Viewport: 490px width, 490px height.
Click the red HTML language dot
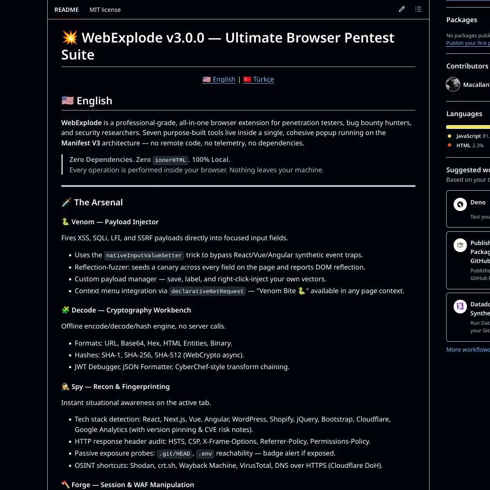449,145
